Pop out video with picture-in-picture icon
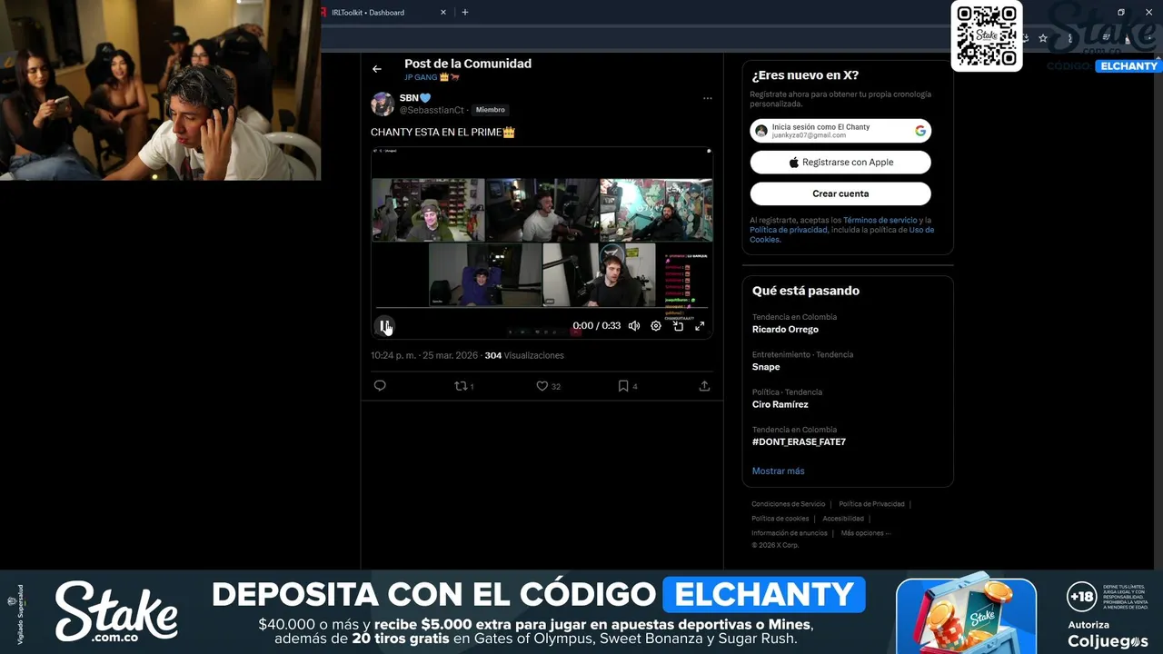 coord(678,325)
